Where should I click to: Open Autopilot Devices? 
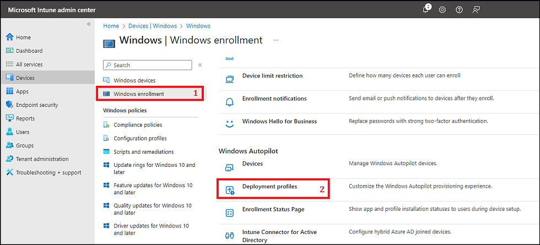click(252, 164)
